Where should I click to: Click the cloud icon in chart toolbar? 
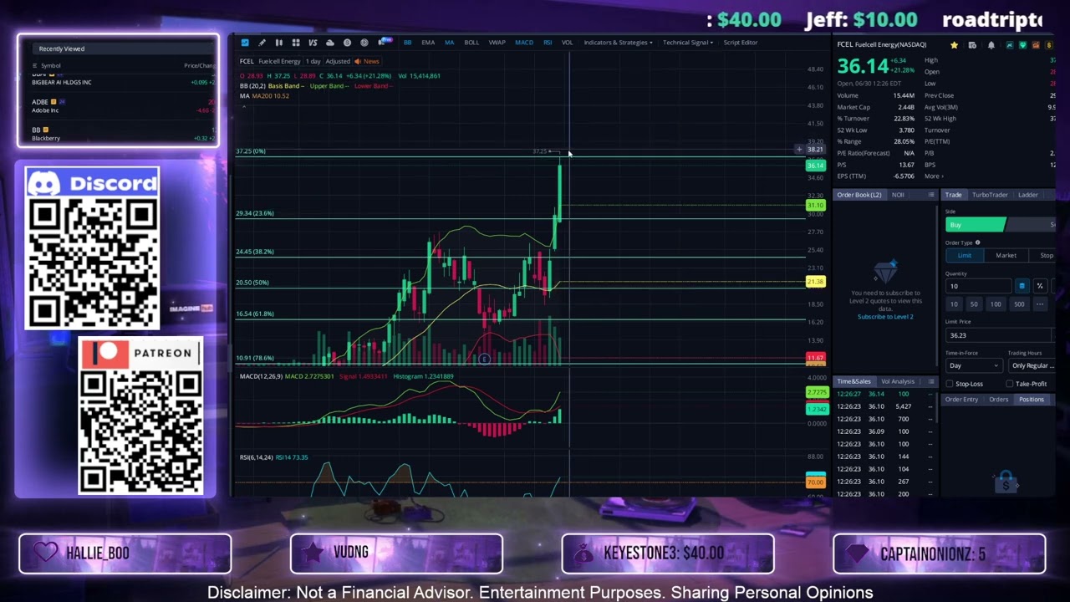pyautogui.click(x=330, y=43)
